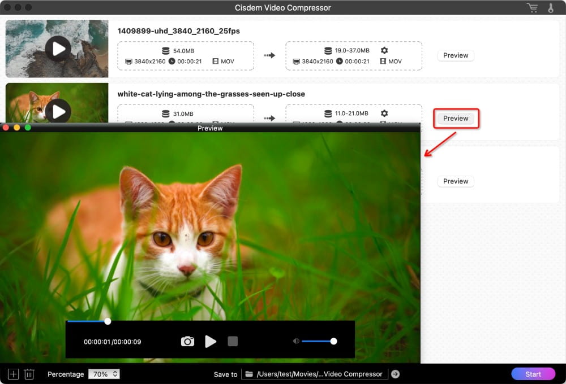Click the Stop icon in the preview player
Viewport: 566px width, 384px height.
233,342
